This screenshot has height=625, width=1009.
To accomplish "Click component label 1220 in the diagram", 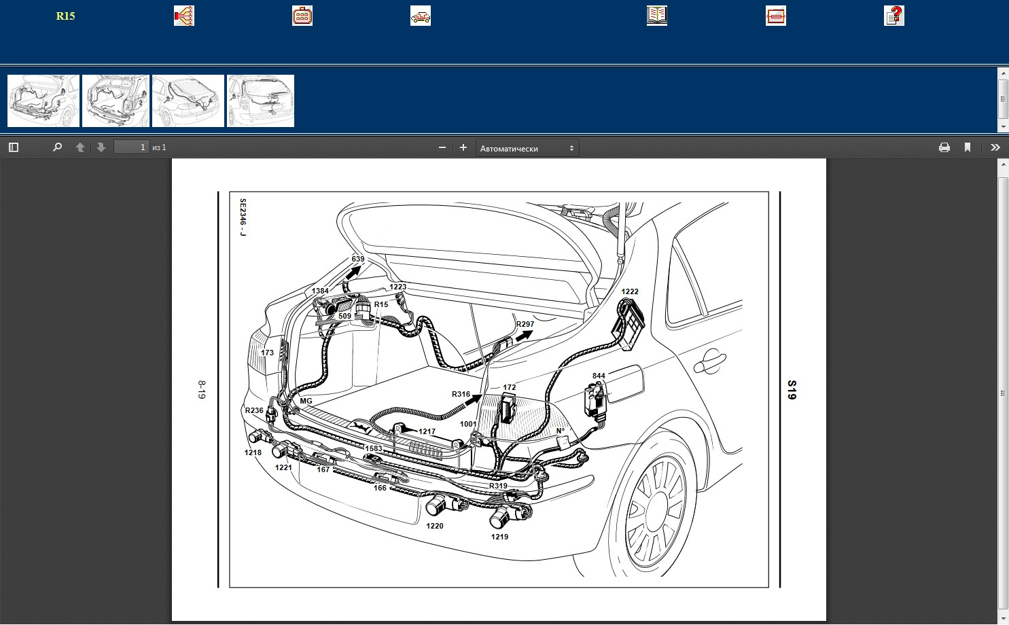I will point(435,526).
